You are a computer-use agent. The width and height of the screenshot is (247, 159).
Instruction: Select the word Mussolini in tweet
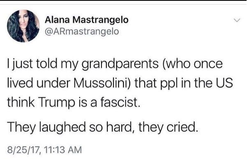[102, 83]
